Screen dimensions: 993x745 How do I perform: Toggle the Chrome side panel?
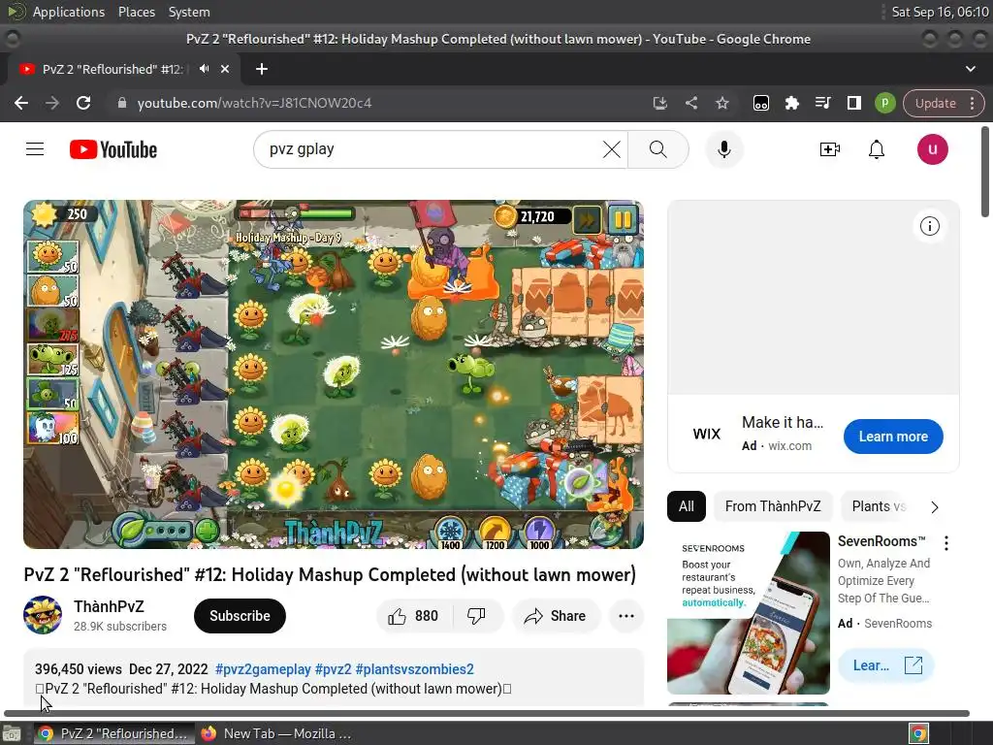click(853, 103)
